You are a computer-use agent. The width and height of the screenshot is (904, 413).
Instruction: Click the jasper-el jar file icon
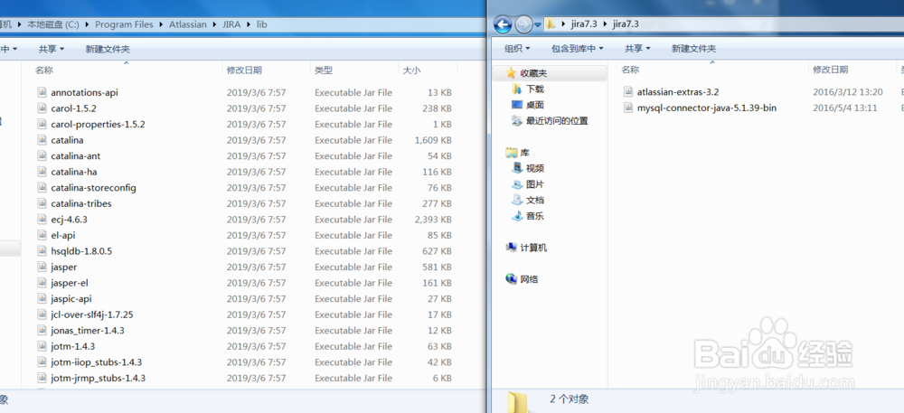coord(42,283)
